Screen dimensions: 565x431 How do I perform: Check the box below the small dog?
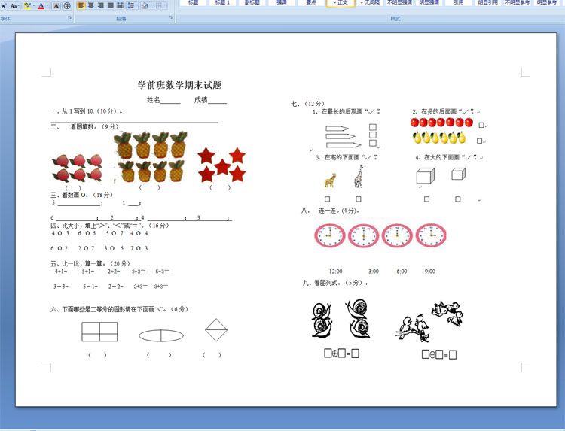327,199
